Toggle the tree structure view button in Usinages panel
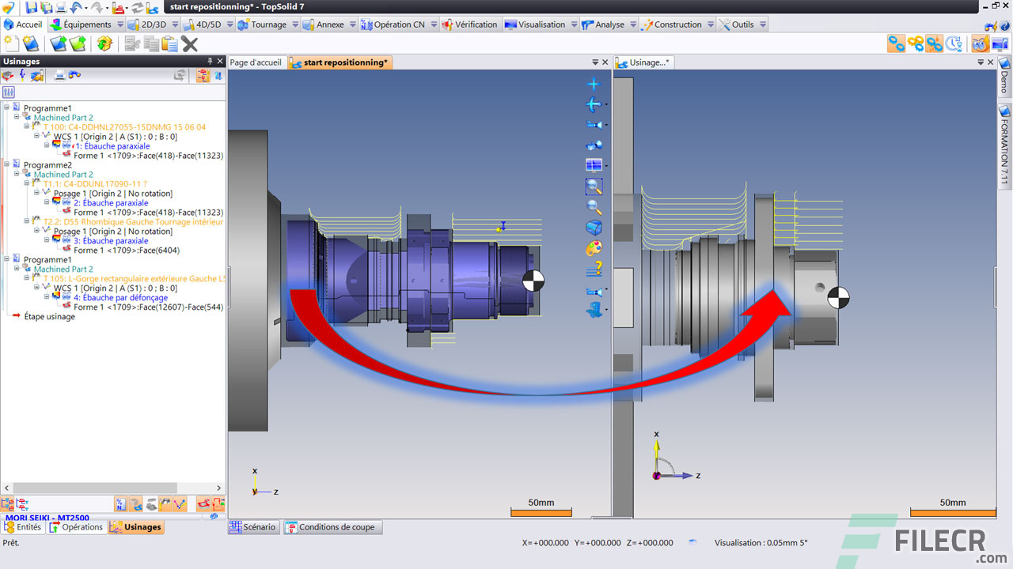Screen dimensions: 1013x569 pos(203,75)
